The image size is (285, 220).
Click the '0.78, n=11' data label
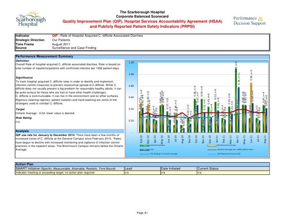[x=239, y=79]
